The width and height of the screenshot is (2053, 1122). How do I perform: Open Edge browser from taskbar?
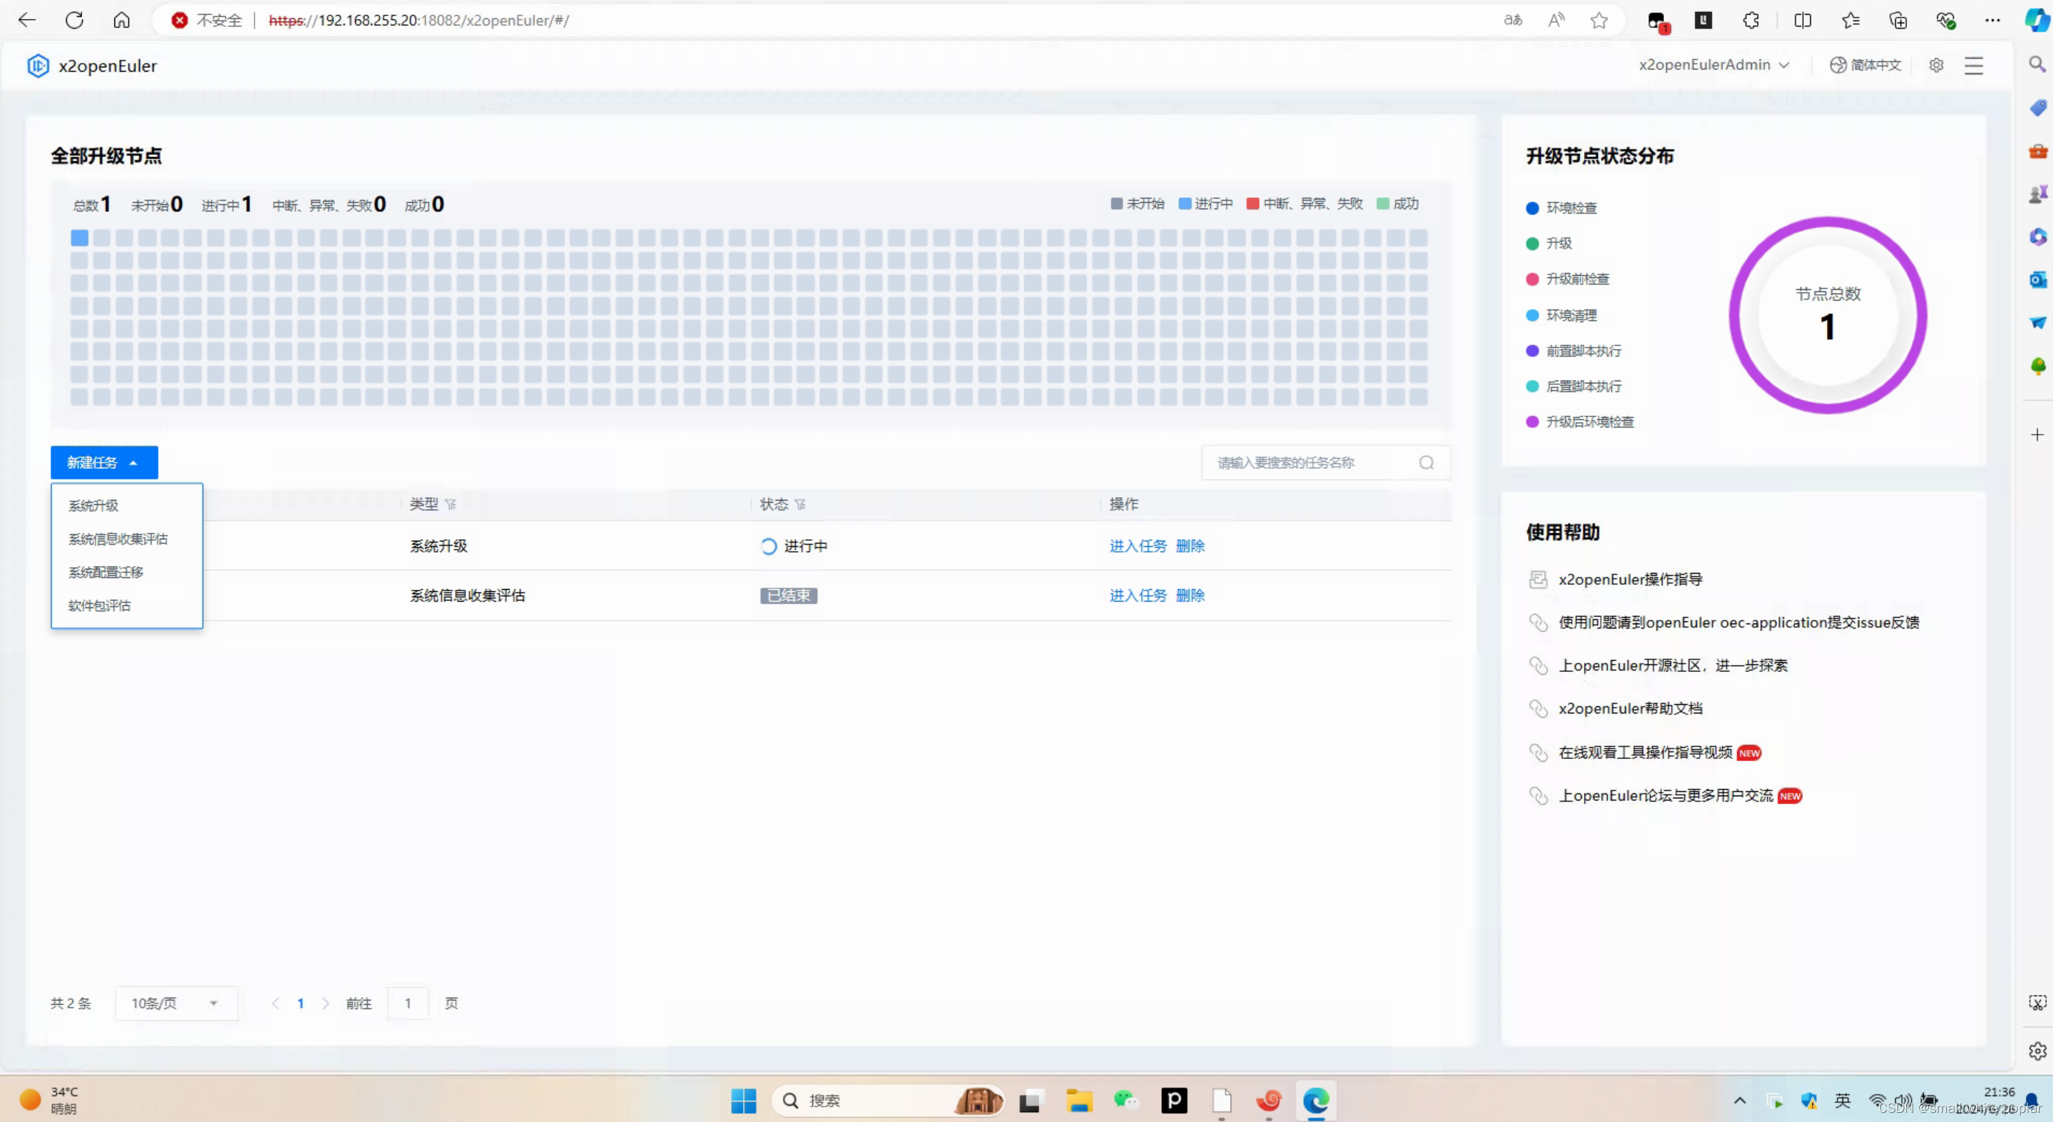tap(1316, 1100)
